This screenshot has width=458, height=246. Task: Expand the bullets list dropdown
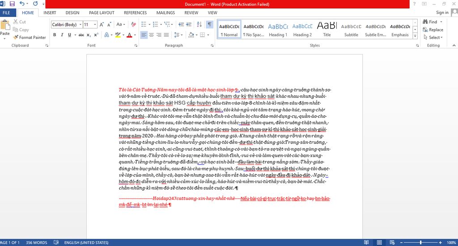149,25
